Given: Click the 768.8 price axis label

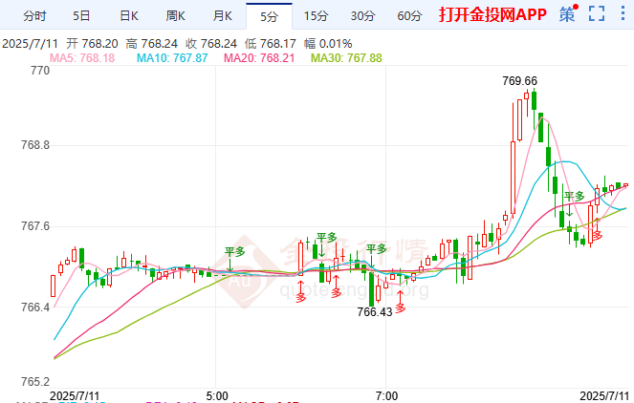Looking at the screenshot, I should 35,145.
